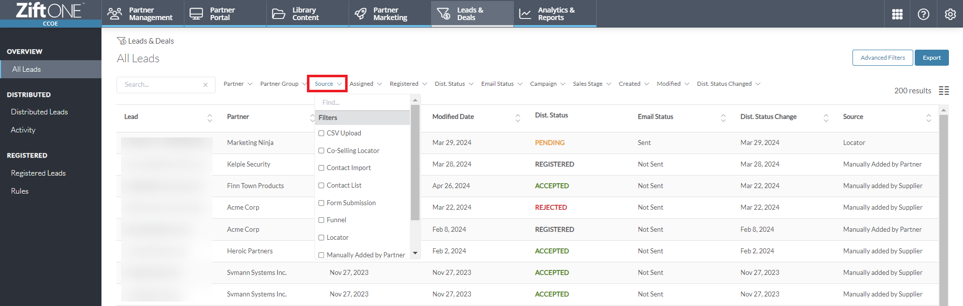The width and height of the screenshot is (963, 306).
Task: Expand the Partner filter dropdown
Action: (x=238, y=84)
